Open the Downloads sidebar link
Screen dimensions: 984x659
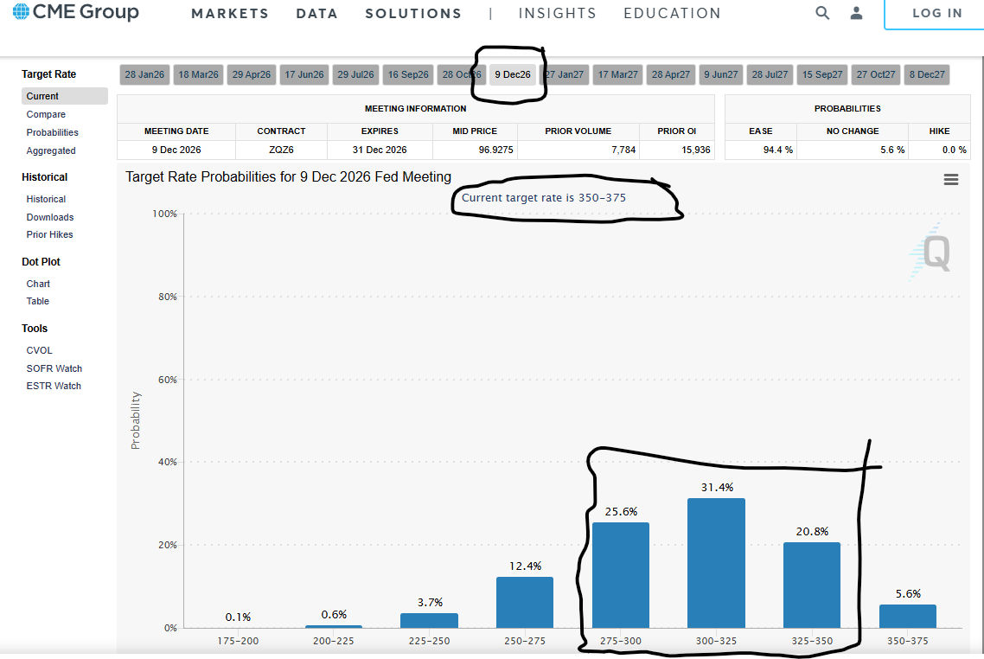[50, 217]
